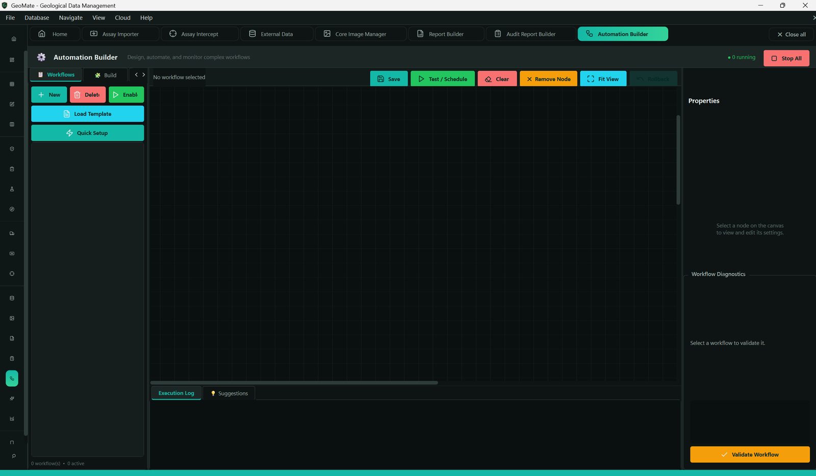
Task: Click the Stop All button
Action: click(x=786, y=58)
